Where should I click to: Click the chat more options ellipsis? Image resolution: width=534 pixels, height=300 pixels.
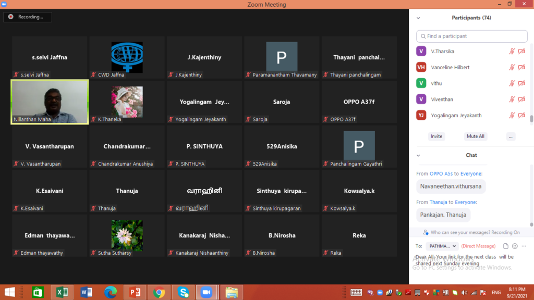click(x=524, y=246)
